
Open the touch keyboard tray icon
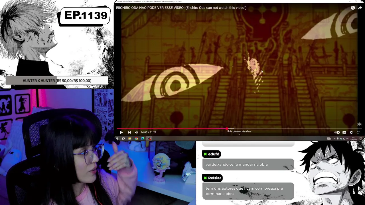pyautogui.click(x=329, y=139)
